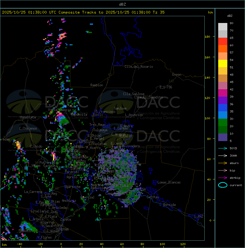
Task: Click the 'Tres_Mayo' place label
Action: click(97, 125)
